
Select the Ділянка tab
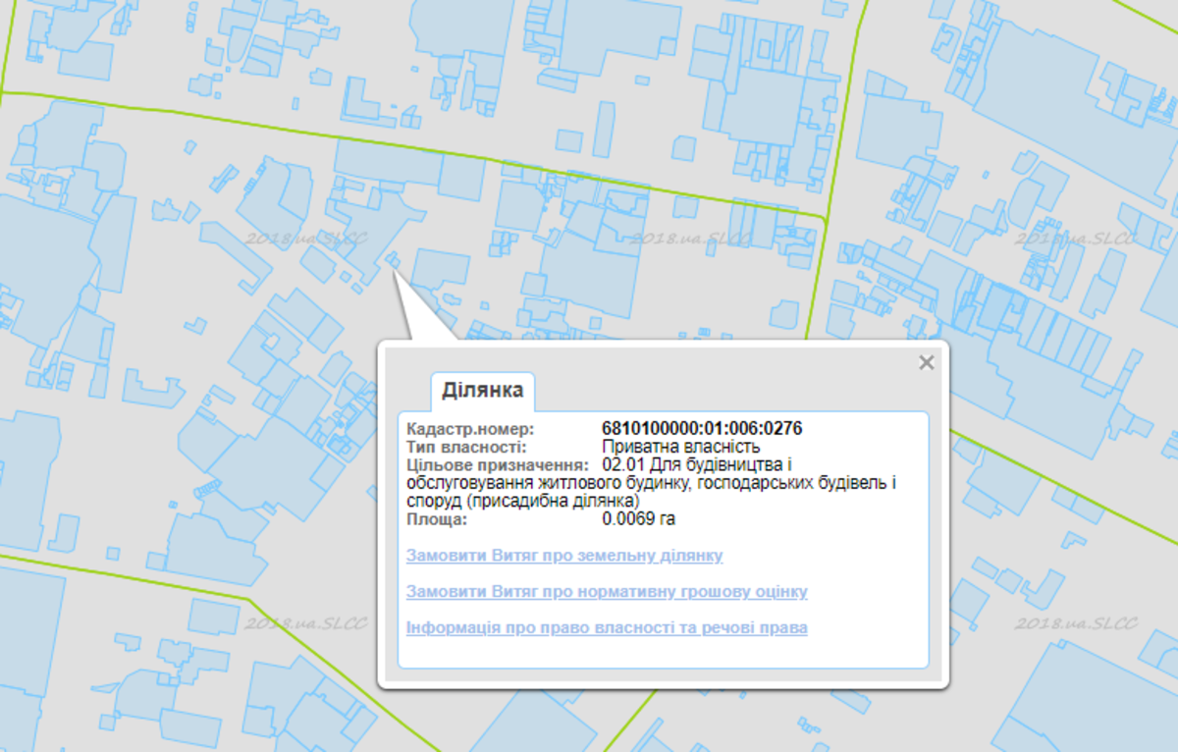482,391
